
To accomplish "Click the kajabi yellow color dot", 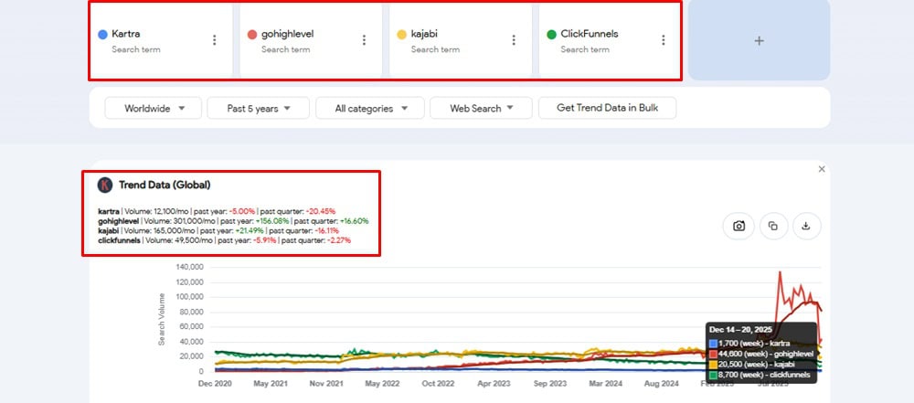I will (401, 35).
